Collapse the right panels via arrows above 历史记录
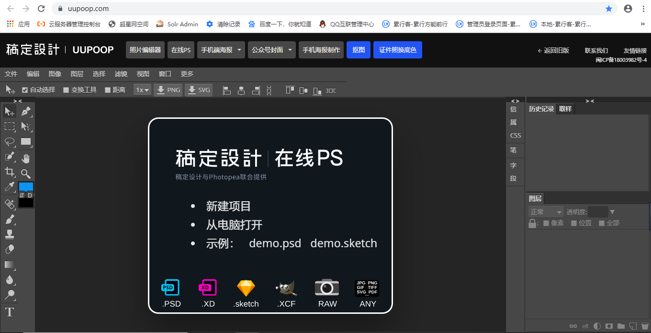 [590, 101]
